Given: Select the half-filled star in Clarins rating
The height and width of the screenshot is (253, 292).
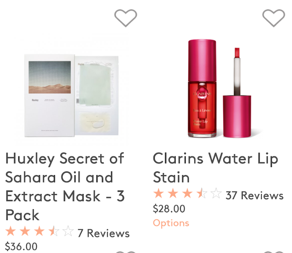Looking at the screenshot, I should [202, 193].
